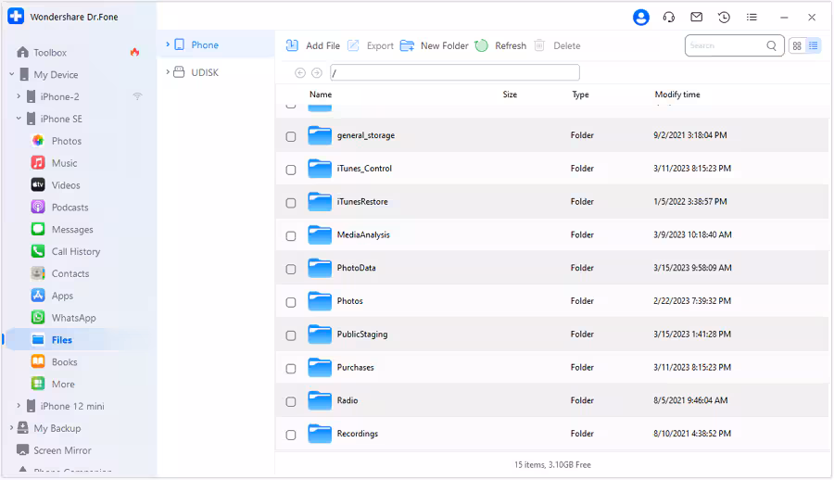This screenshot has width=834, height=480.
Task: Click the Delete button
Action: coord(557,45)
